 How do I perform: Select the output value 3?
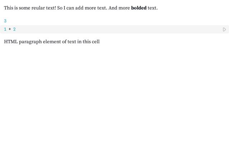[5, 21]
